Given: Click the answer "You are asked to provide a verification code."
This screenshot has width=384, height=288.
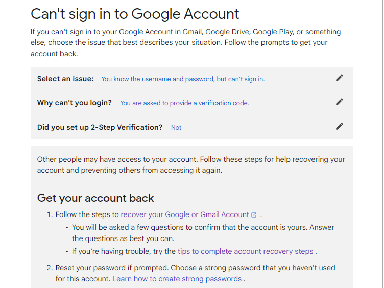Looking at the screenshot, I should [184, 103].
